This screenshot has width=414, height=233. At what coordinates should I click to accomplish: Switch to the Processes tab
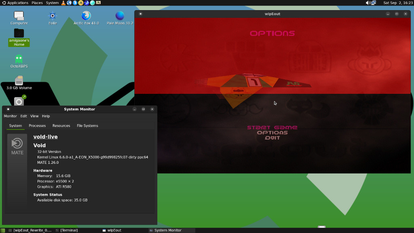[37, 126]
